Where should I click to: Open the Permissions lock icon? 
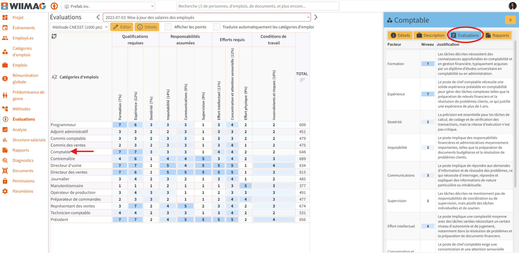point(5,181)
